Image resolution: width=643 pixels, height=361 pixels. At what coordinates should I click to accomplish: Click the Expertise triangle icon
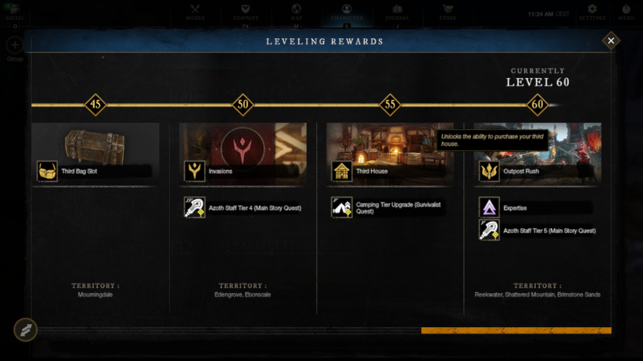pos(489,207)
